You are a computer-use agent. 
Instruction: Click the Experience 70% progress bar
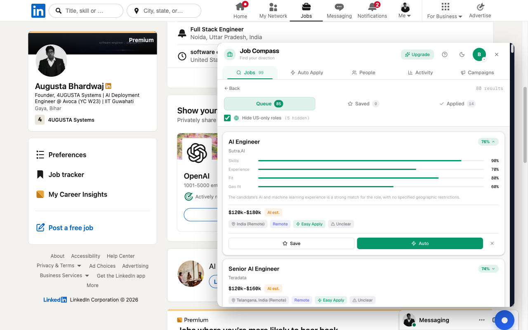point(371,169)
